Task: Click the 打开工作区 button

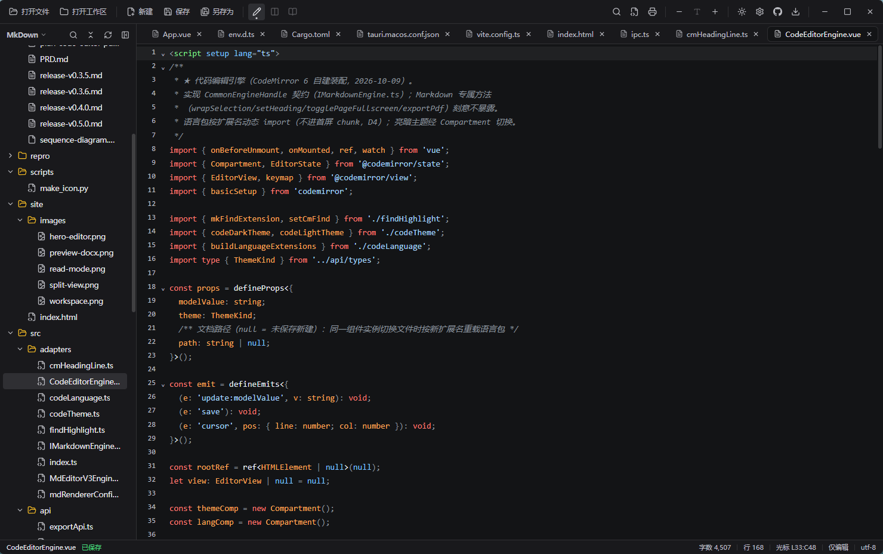Action: point(84,12)
